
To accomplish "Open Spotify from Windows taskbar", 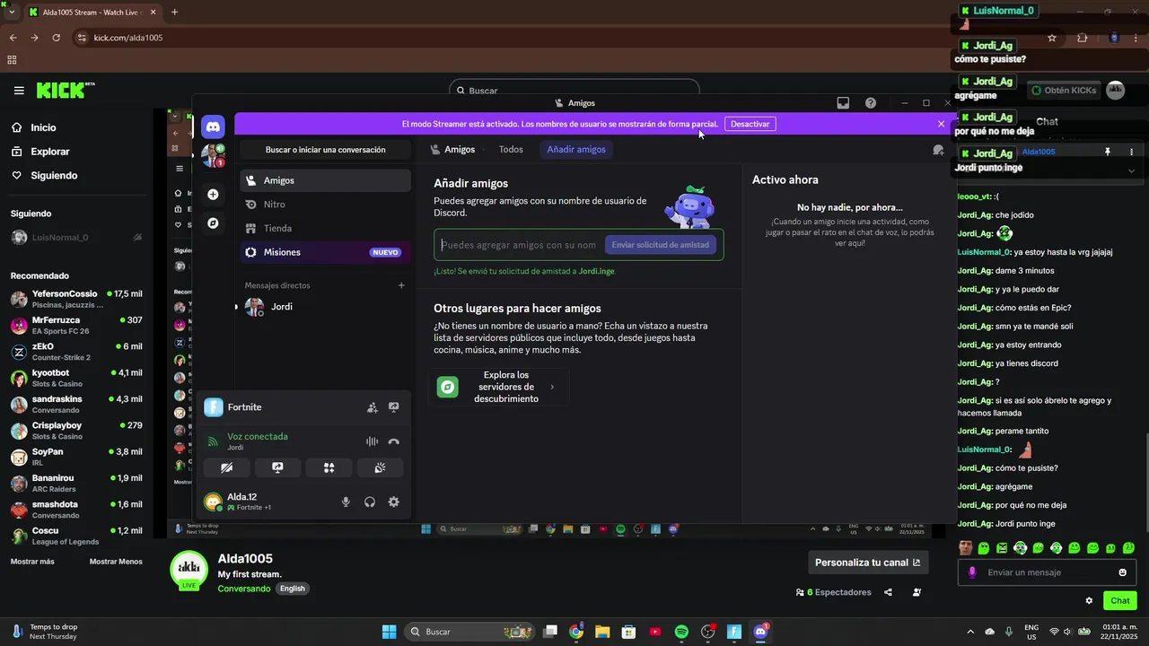I will tap(681, 632).
